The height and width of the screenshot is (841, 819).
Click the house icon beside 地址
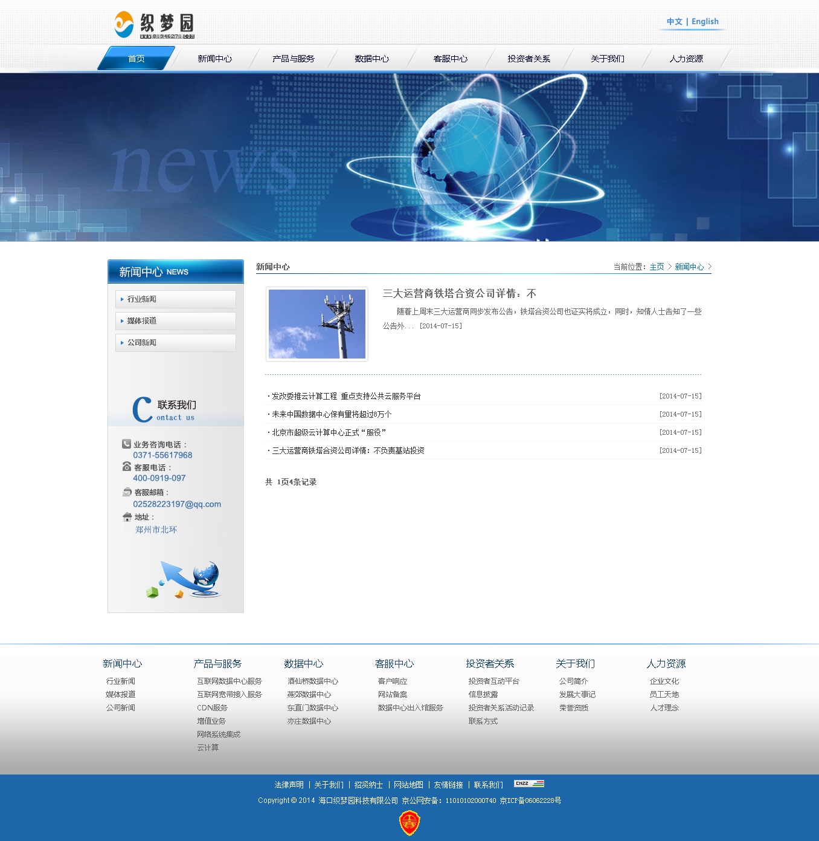pyautogui.click(x=127, y=517)
